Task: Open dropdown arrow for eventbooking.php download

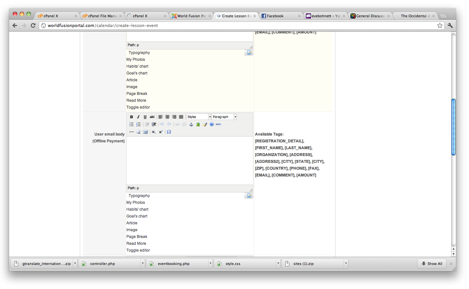Action: [210, 264]
